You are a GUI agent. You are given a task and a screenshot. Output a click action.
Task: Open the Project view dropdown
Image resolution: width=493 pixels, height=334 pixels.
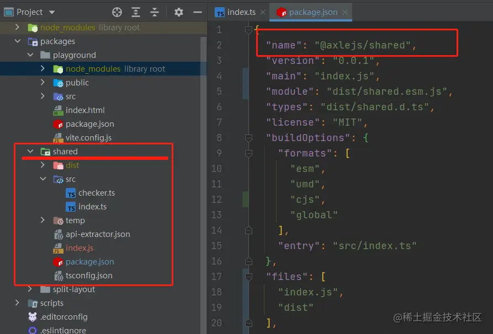pos(52,12)
